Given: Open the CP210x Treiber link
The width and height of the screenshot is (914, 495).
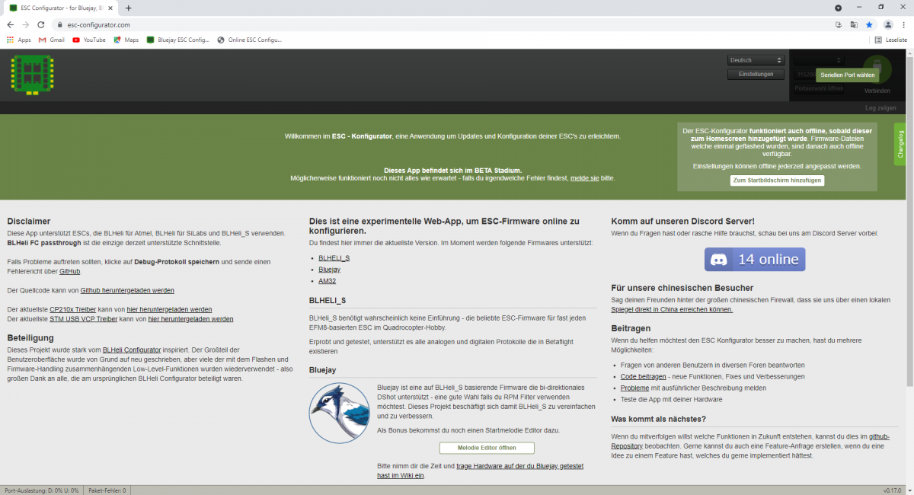Looking at the screenshot, I should point(73,309).
